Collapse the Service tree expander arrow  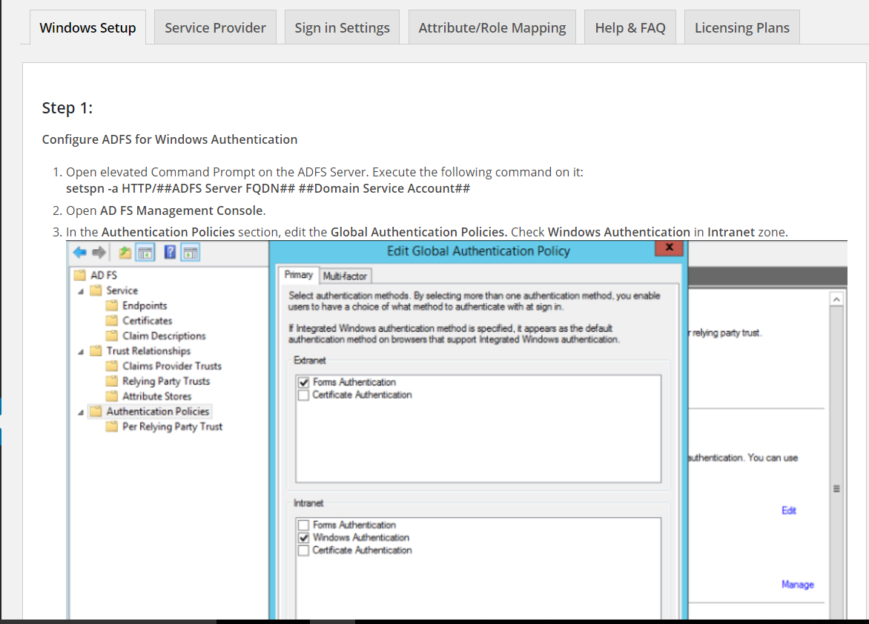click(x=81, y=291)
